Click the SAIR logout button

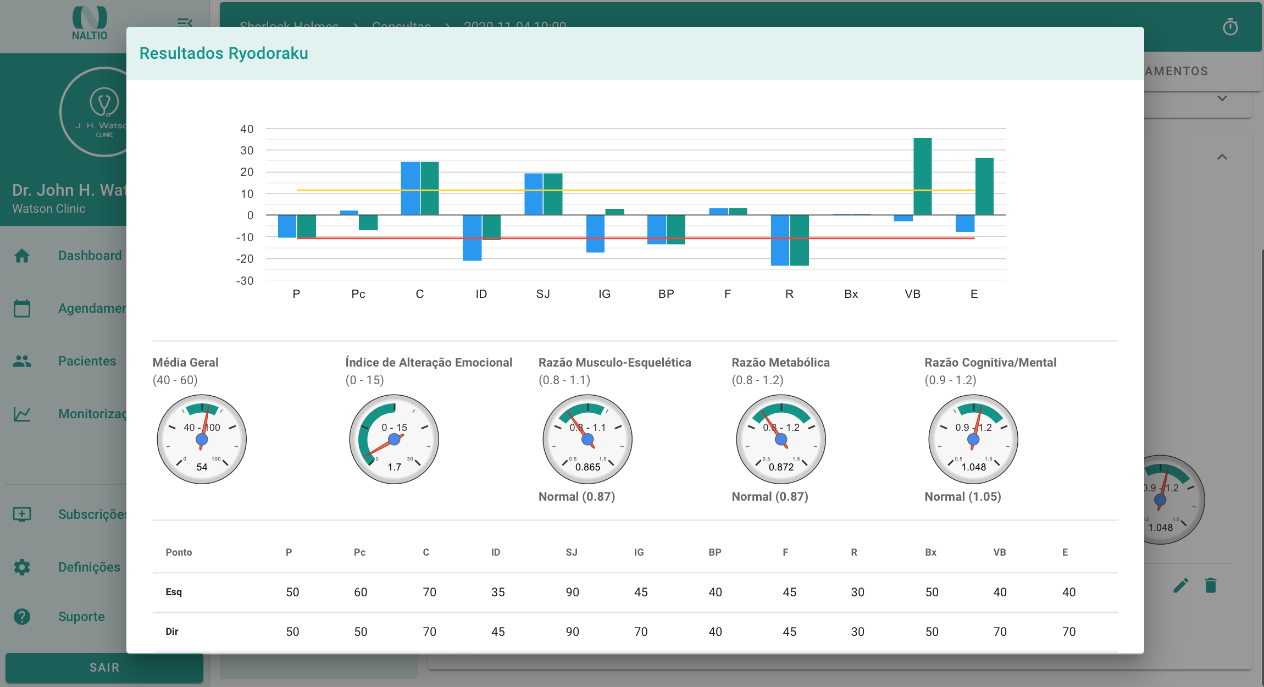pyautogui.click(x=104, y=667)
